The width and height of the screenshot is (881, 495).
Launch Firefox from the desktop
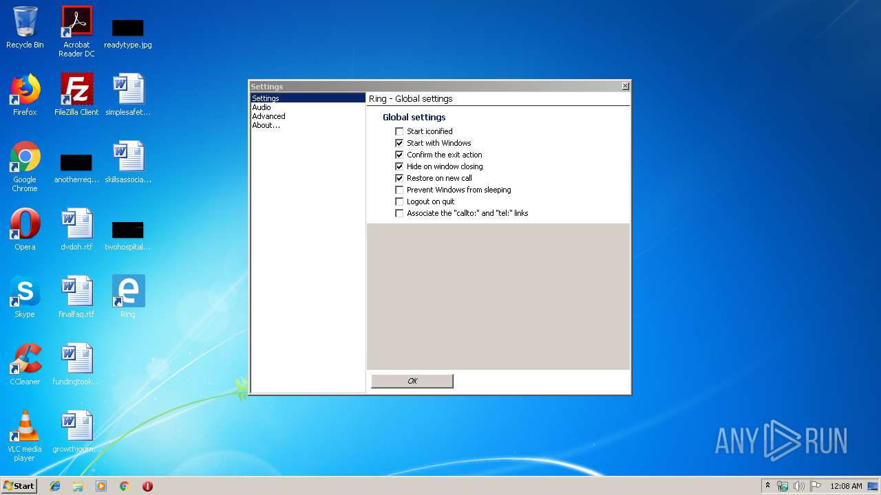[x=25, y=95]
